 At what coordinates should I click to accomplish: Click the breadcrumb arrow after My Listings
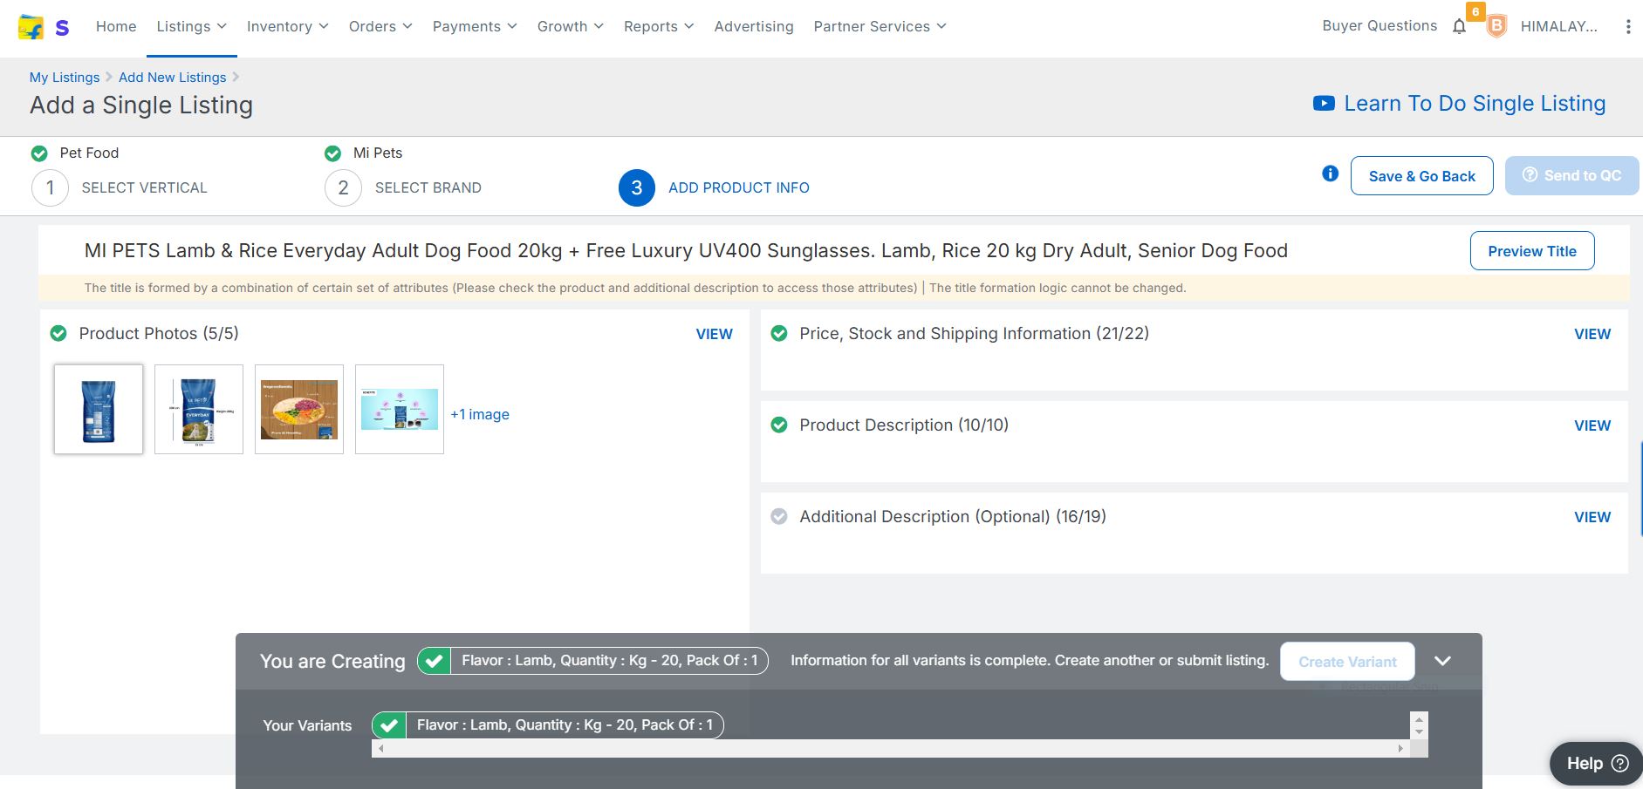109,78
